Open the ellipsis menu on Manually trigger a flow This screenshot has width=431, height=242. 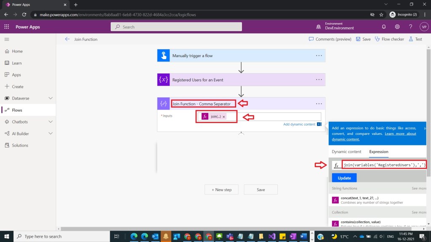[319, 55]
